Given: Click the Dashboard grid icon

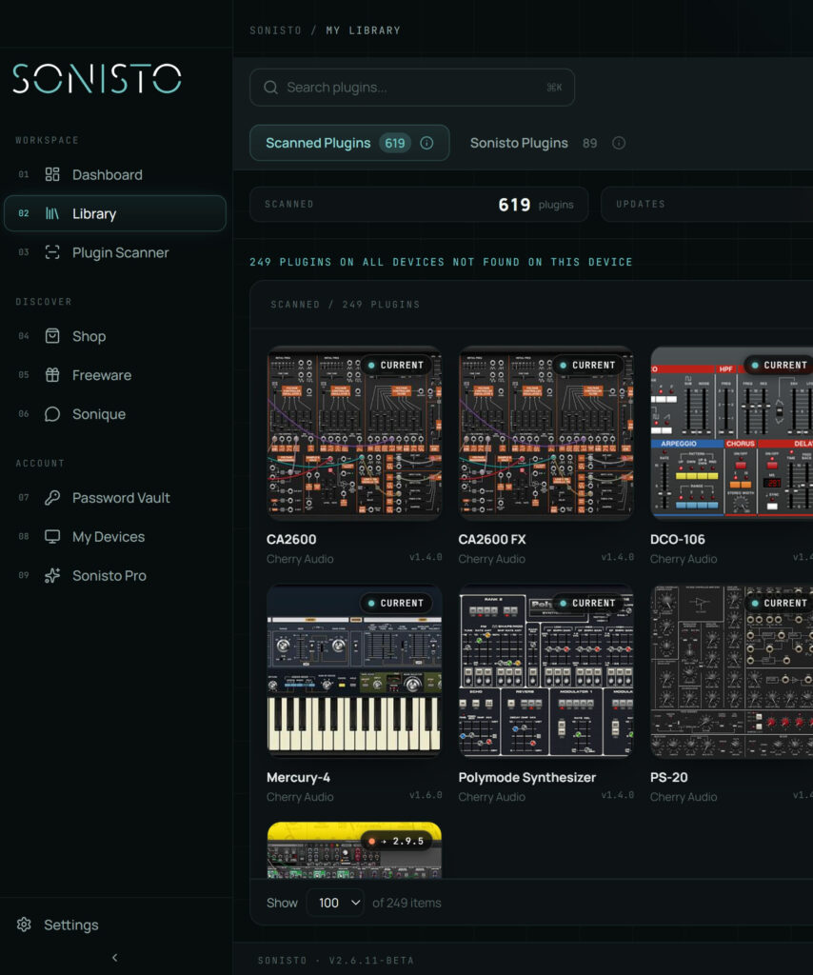Looking at the screenshot, I should (52, 174).
